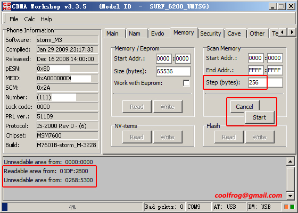The width and height of the screenshot is (298, 213).
Task: Open the Help menu
Action: click(x=46, y=19)
